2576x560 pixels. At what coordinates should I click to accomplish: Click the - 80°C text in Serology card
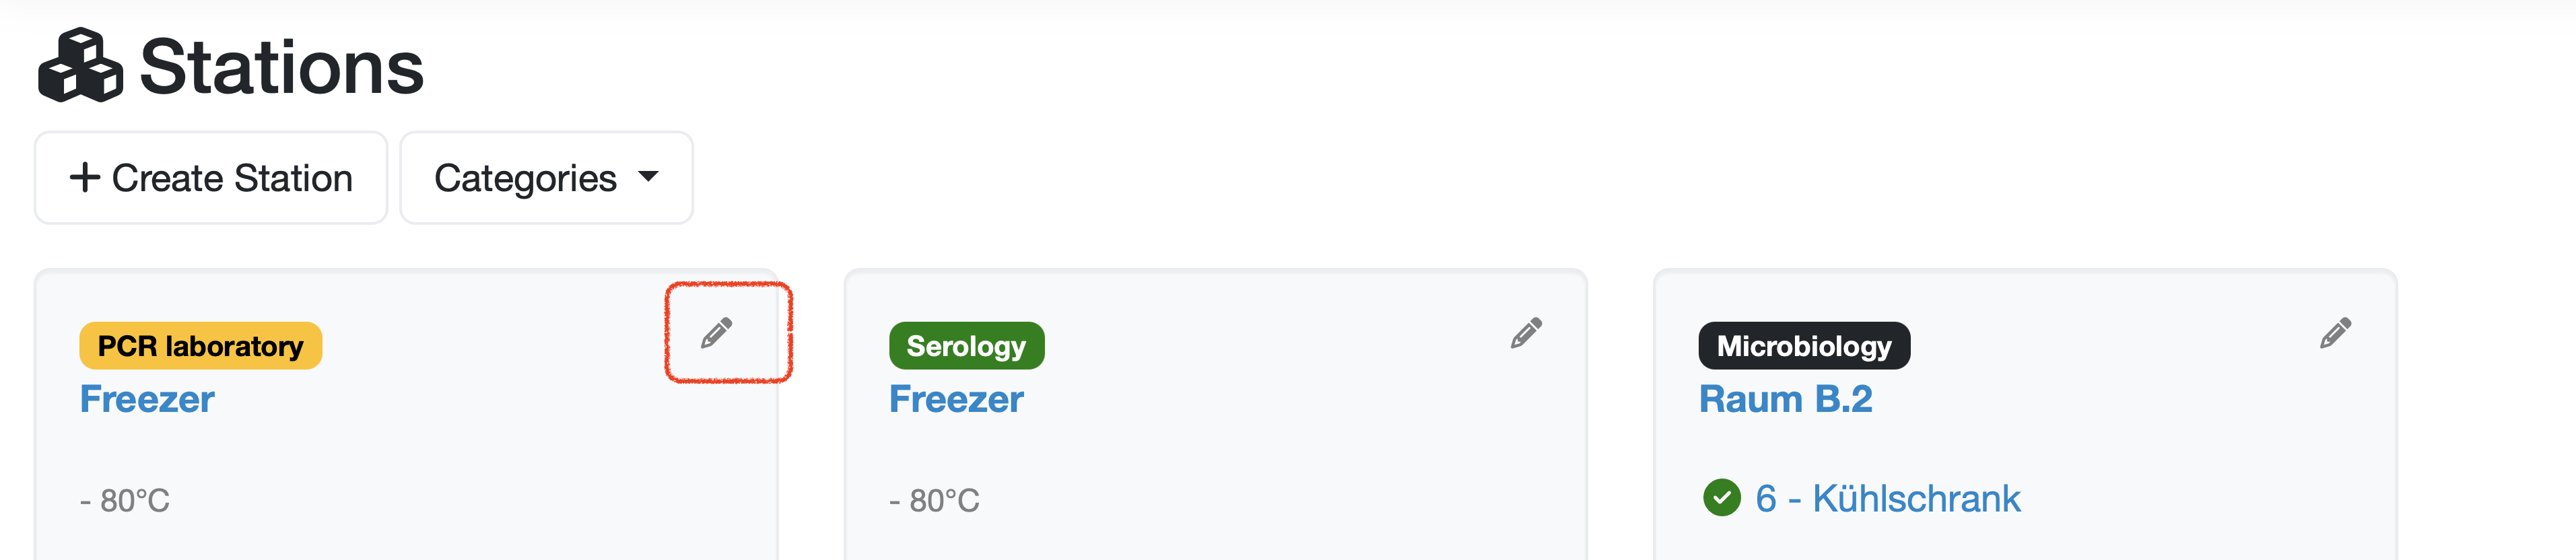934,500
